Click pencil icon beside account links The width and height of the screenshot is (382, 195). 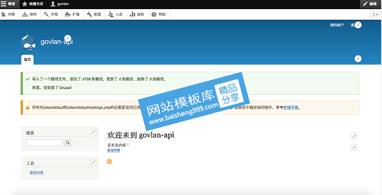pyautogui.click(x=358, y=25)
